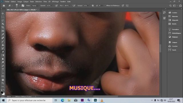This screenshot has height=103, width=183.
Task: Toggle airbrush build-up effects button
Action: coord(74,6)
